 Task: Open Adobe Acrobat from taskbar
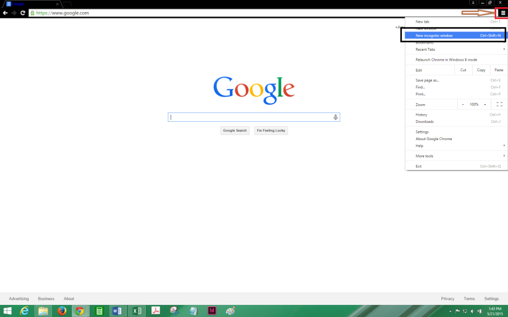click(x=156, y=311)
